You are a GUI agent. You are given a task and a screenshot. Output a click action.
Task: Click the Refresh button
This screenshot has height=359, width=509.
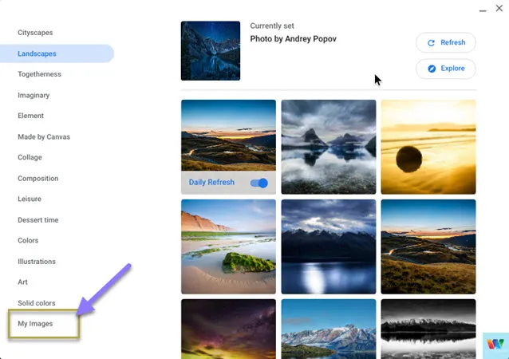point(446,42)
